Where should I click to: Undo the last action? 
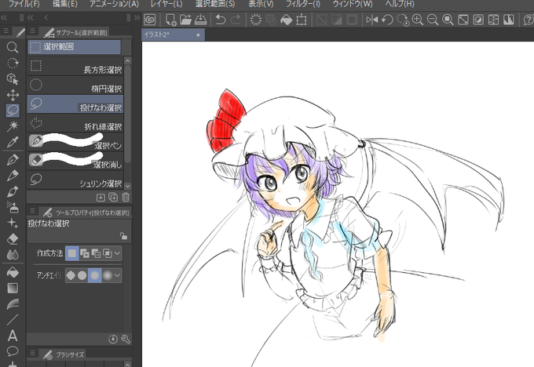click(x=221, y=20)
